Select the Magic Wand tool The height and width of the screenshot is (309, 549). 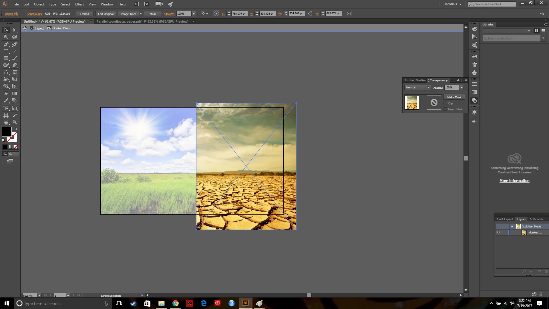pos(6,37)
